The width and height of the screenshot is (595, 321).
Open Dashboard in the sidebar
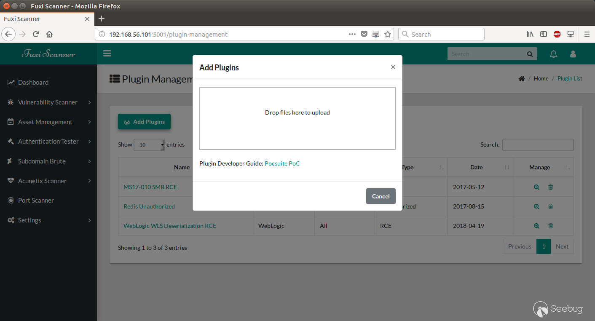coord(48,82)
